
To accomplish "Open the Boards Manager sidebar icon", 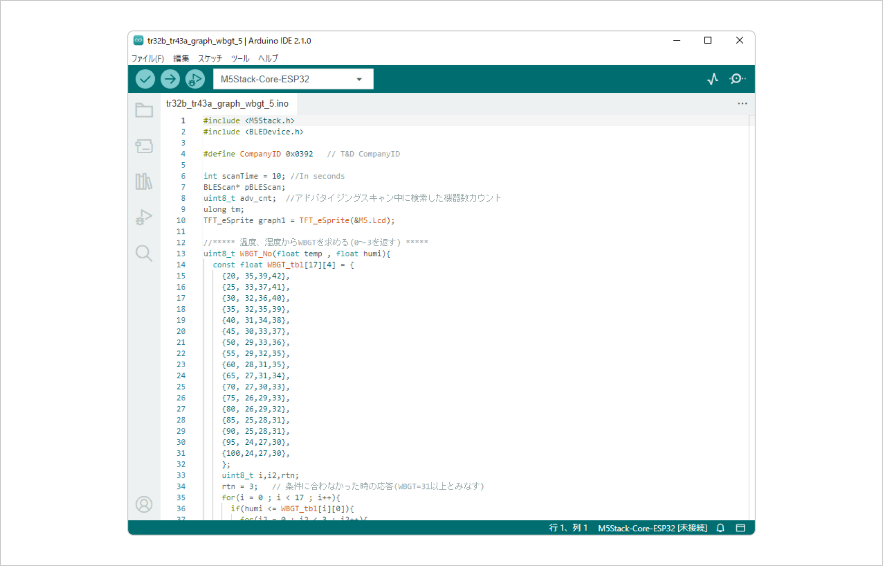I will [144, 146].
